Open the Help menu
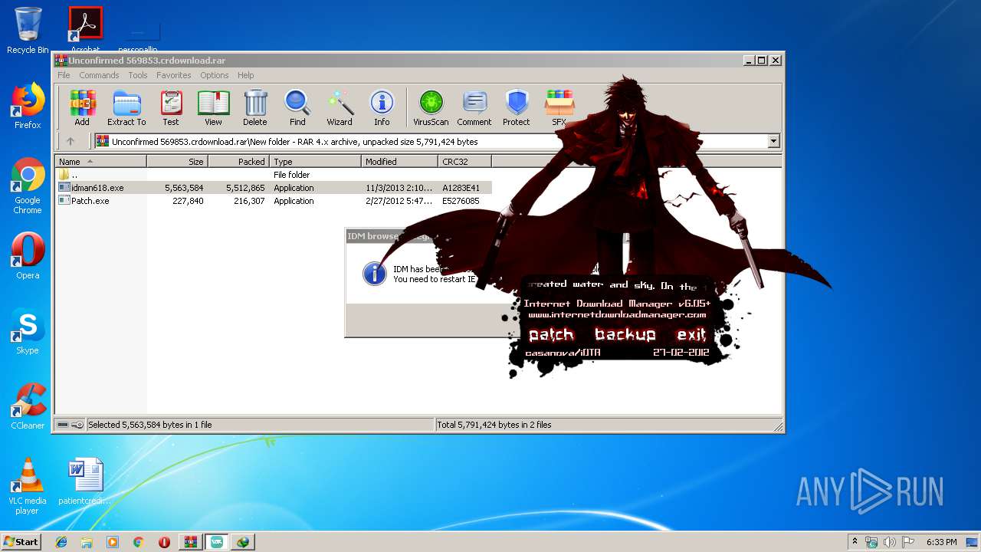Viewport: 981px width, 552px height. 246,75
